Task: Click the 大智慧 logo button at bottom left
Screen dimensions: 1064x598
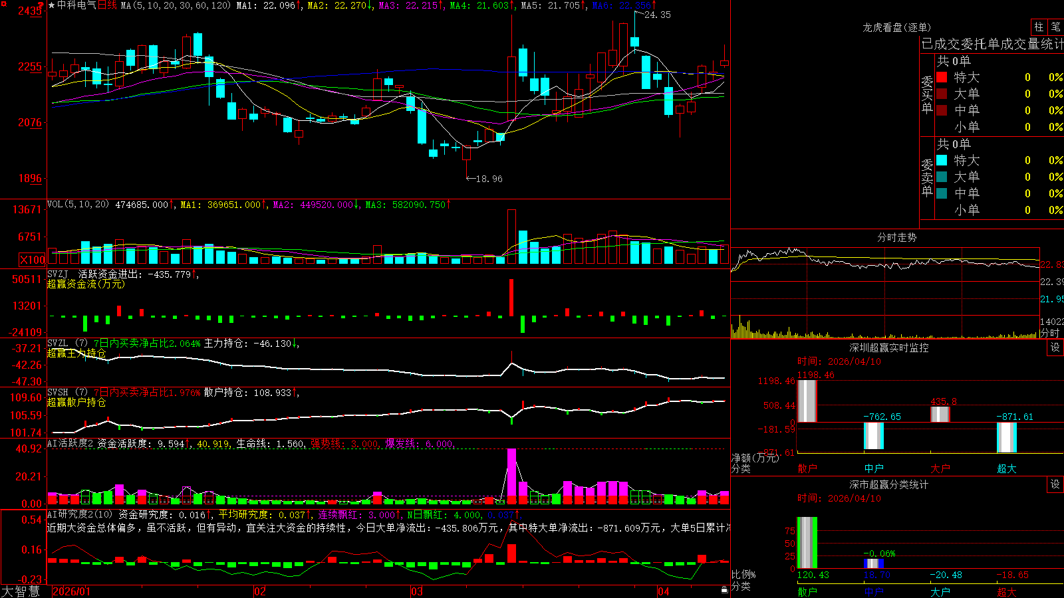Action: pyautogui.click(x=21, y=591)
